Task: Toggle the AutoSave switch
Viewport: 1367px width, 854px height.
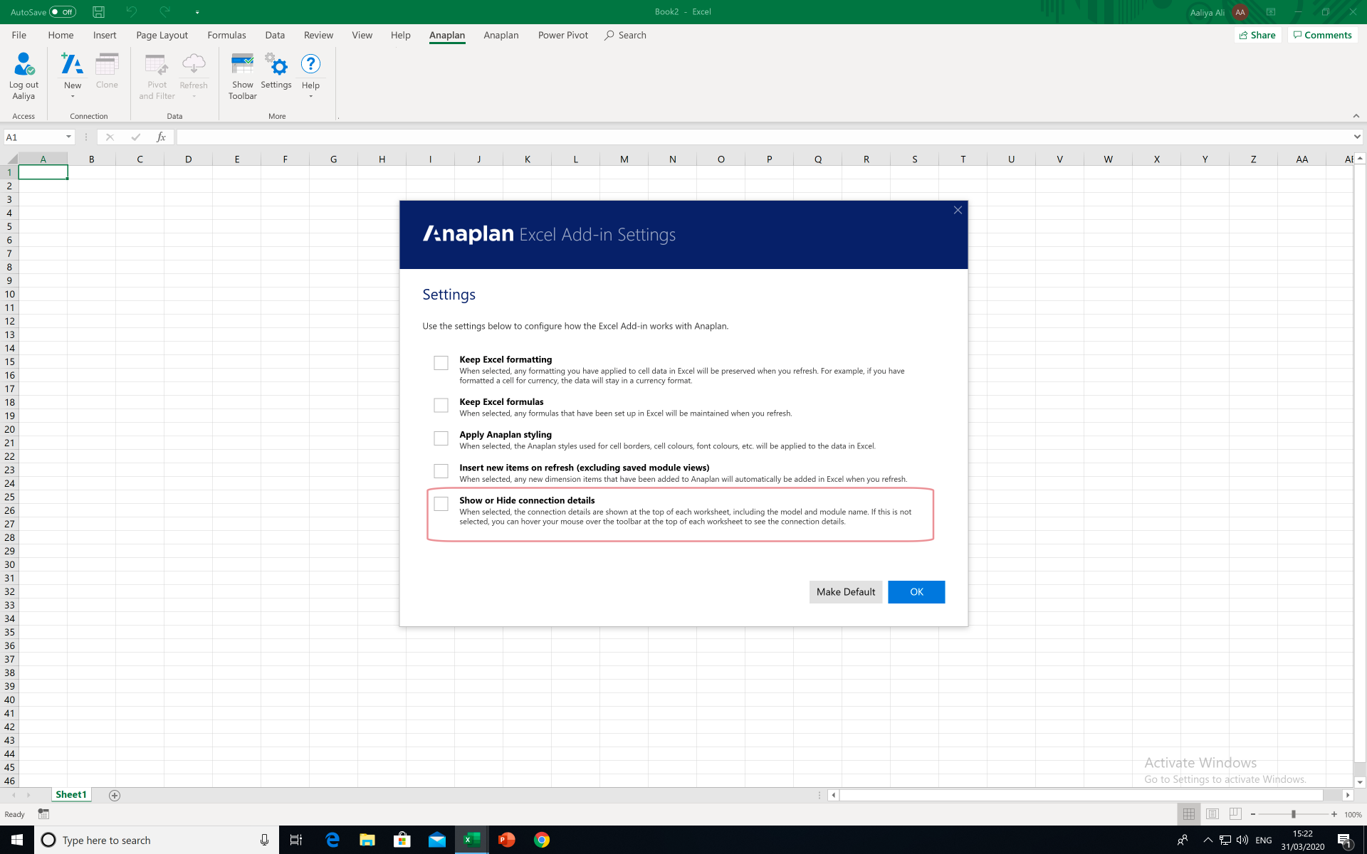Action: 63,12
